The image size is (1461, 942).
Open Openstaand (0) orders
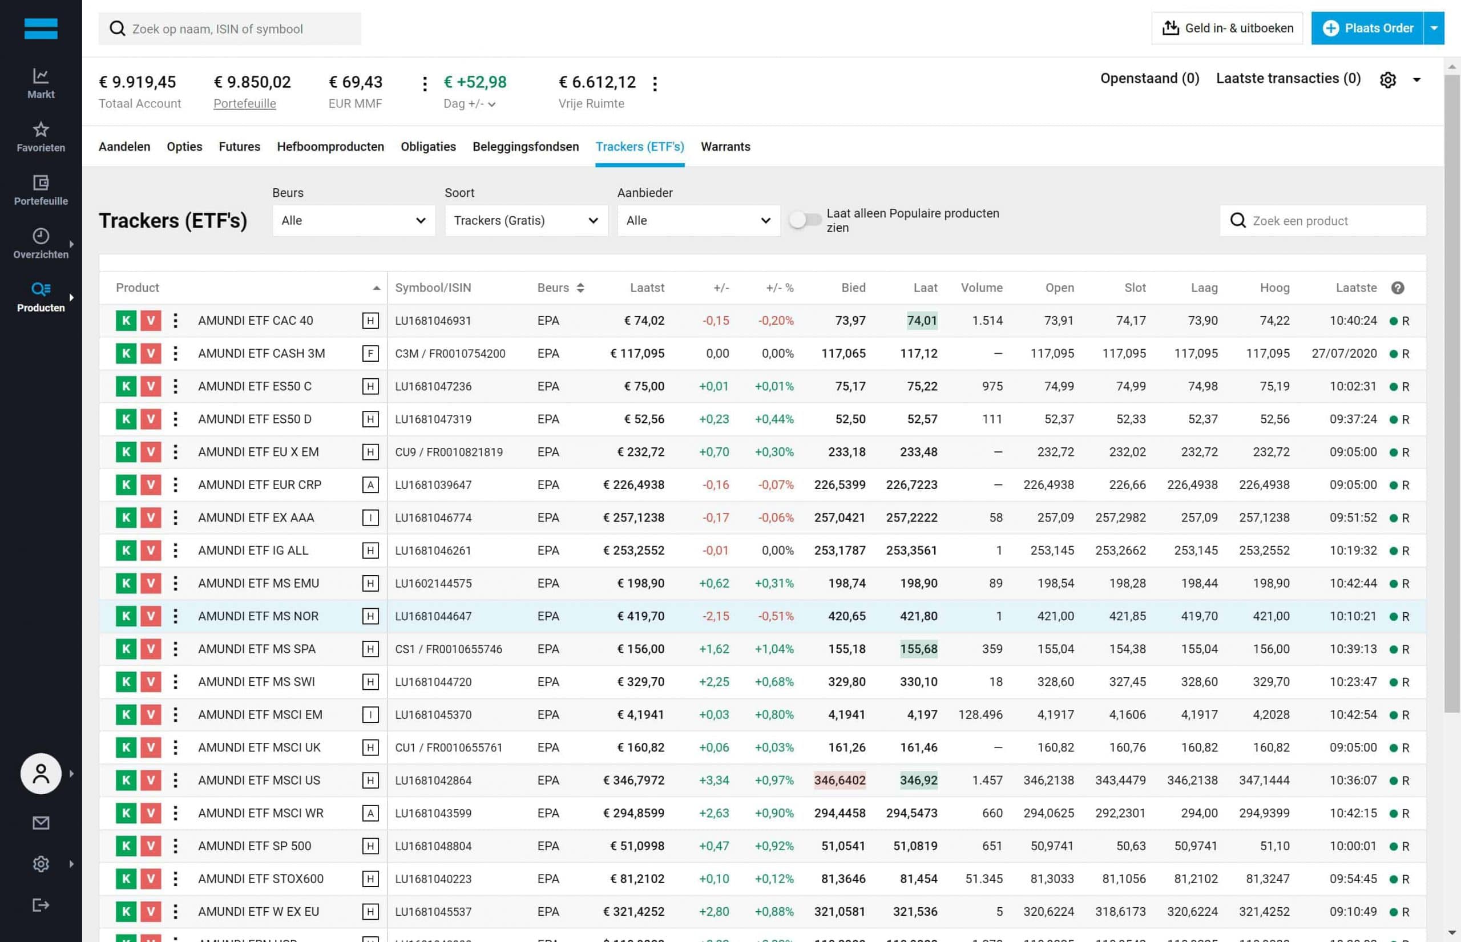[1149, 78]
